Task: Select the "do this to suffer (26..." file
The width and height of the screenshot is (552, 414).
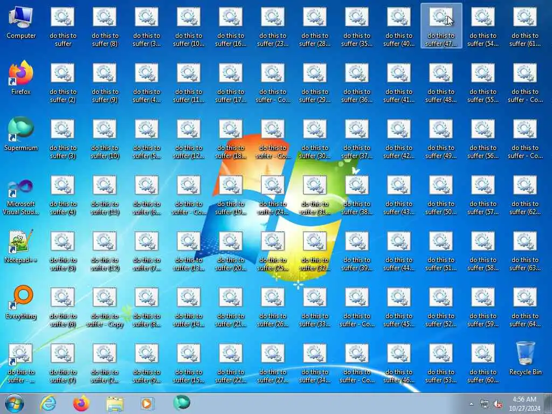Action: (x=273, y=307)
